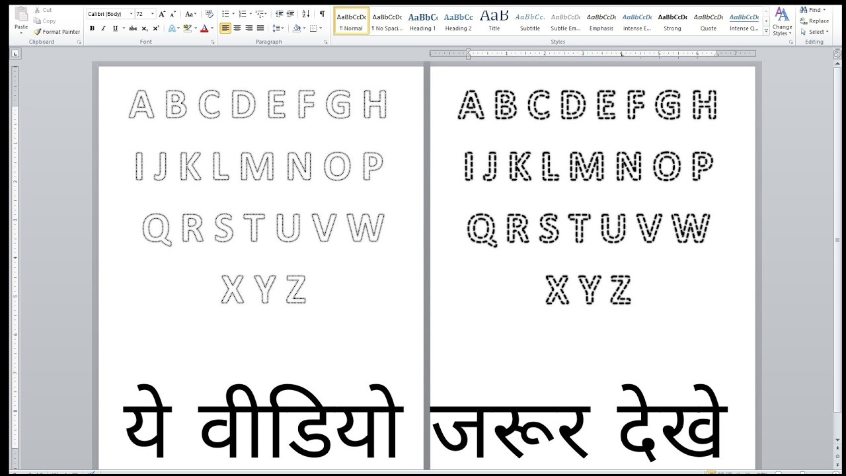Apply the Quote style

[708, 21]
